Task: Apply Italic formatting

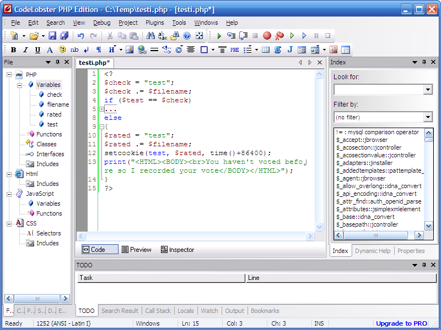Action: [x=25, y=50]
